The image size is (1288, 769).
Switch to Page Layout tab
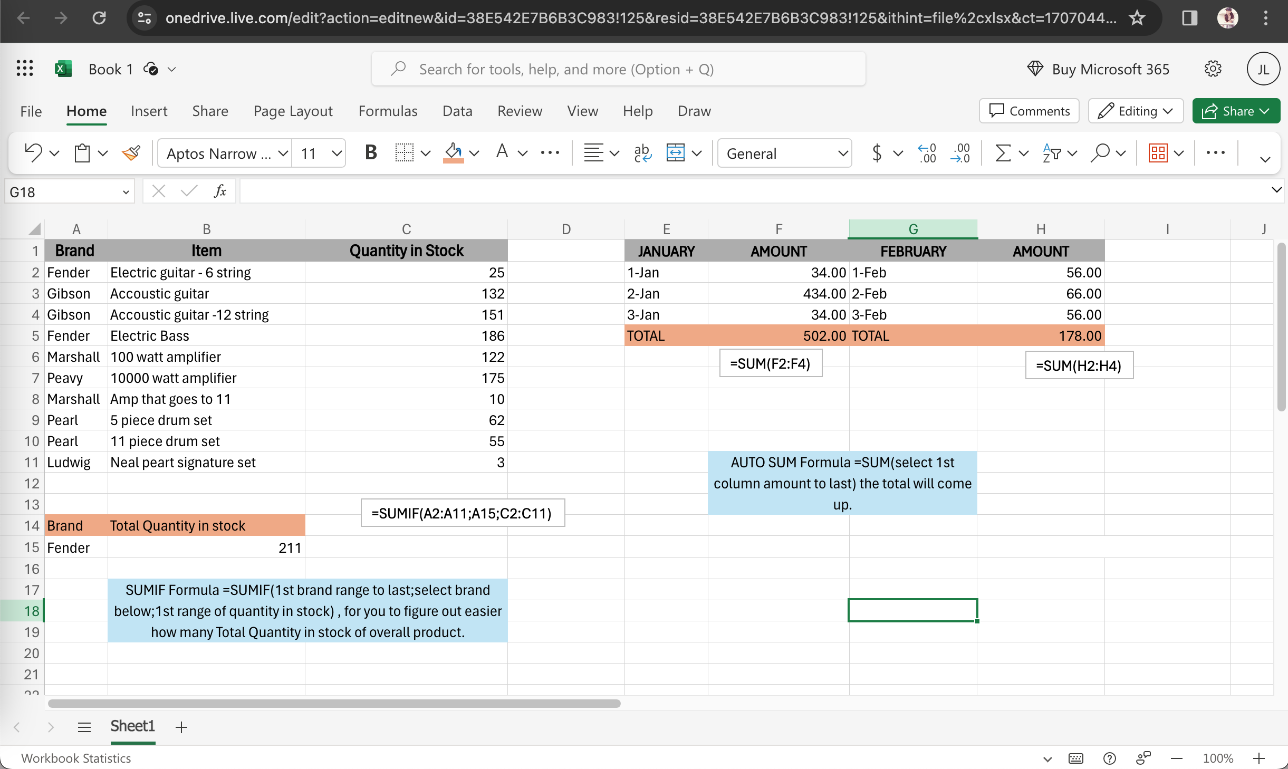click(293, 111)
